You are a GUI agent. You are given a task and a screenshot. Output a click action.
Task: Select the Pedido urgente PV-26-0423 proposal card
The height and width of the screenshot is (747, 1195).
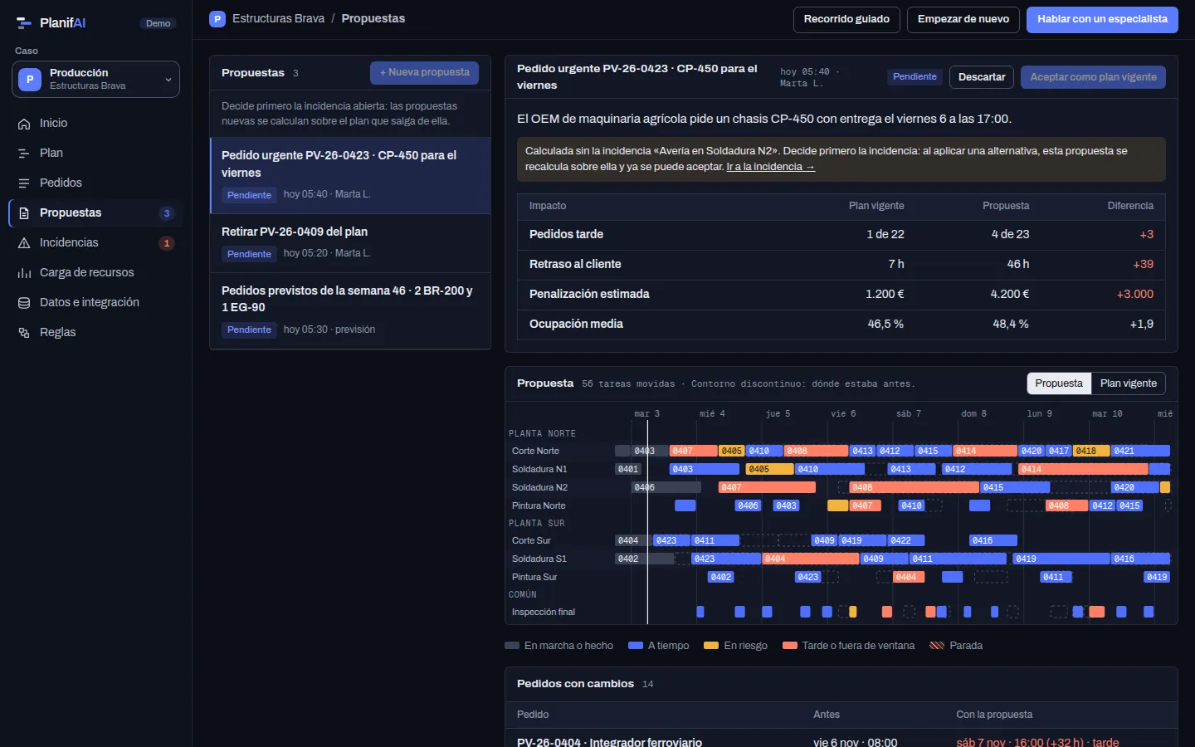click(x=350, y=176)
